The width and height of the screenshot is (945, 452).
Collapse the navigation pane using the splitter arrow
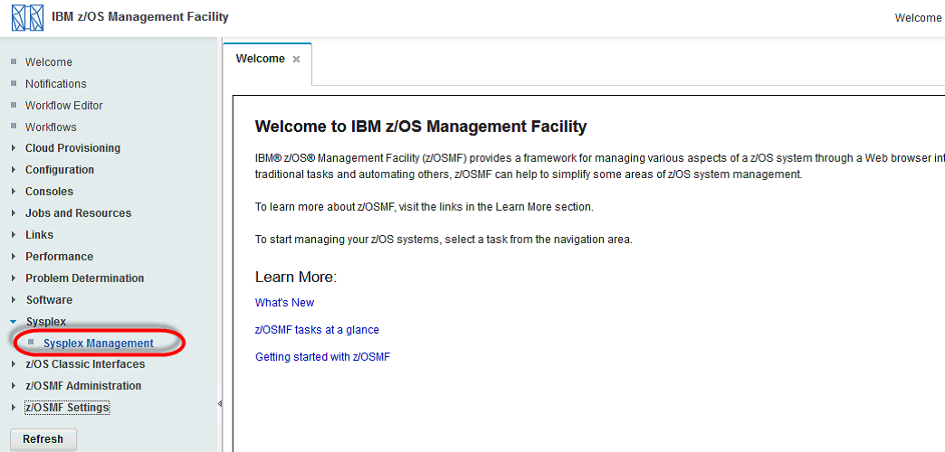220,403
